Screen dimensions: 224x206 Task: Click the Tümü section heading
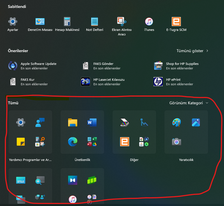(13, 103)
